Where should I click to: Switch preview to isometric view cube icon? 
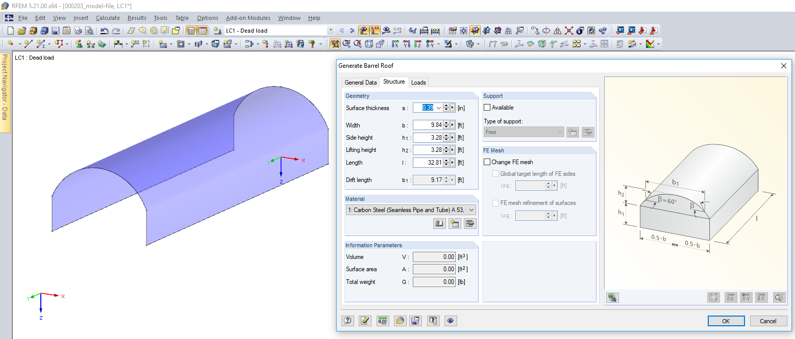pyautogui.click(x=713, y=297)
